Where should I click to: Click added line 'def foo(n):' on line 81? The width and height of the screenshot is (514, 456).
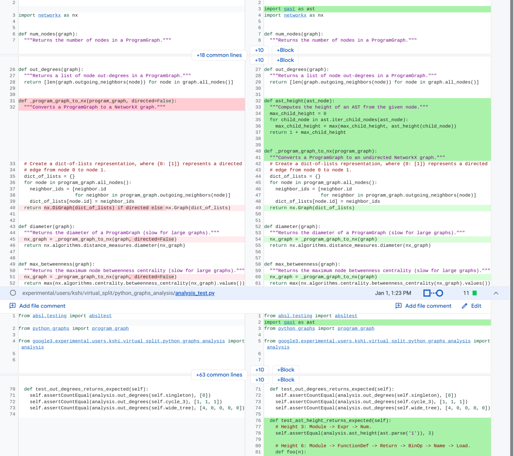[291, 452]
